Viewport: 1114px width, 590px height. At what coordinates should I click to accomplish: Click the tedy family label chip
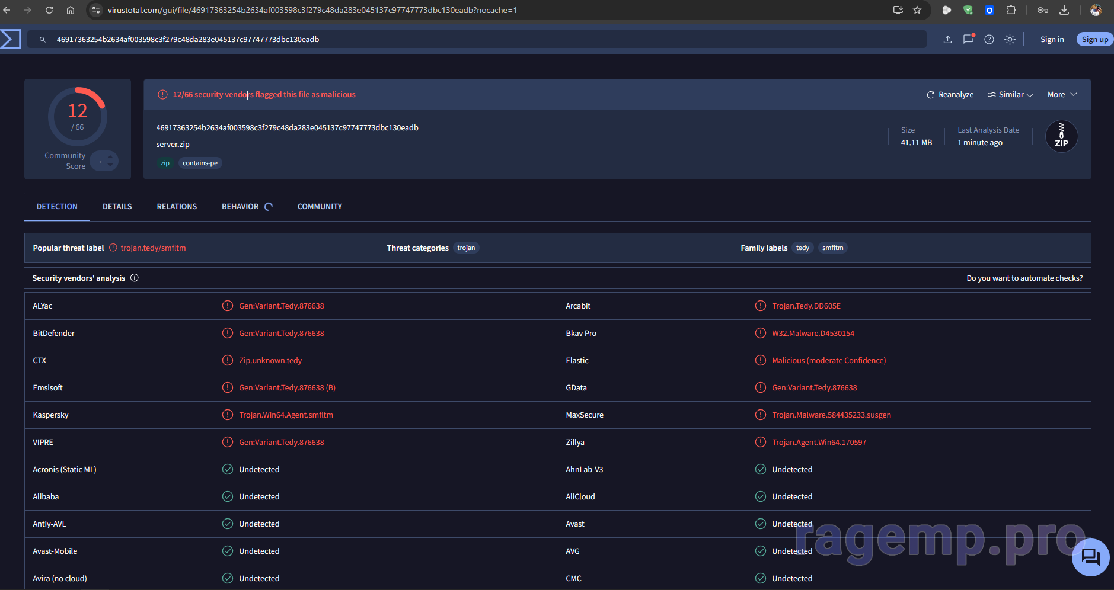point(803,248)
